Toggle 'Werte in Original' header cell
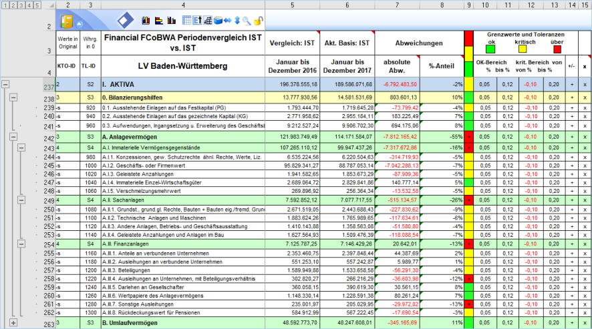The width and height of the screenshot is (592, 329). click(69, 43)
